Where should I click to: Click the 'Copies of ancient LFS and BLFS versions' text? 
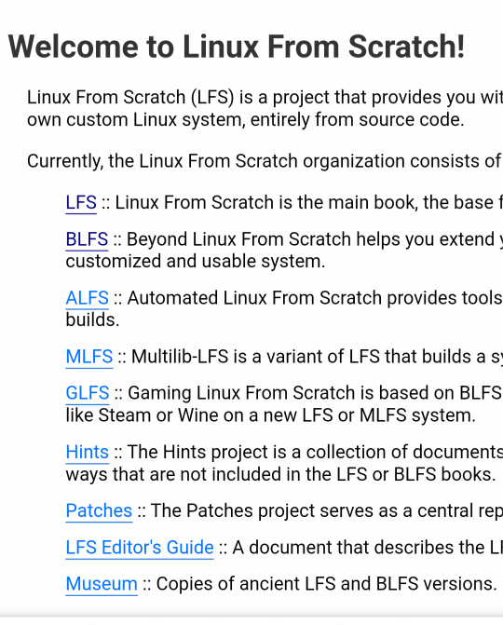[326, 584]
